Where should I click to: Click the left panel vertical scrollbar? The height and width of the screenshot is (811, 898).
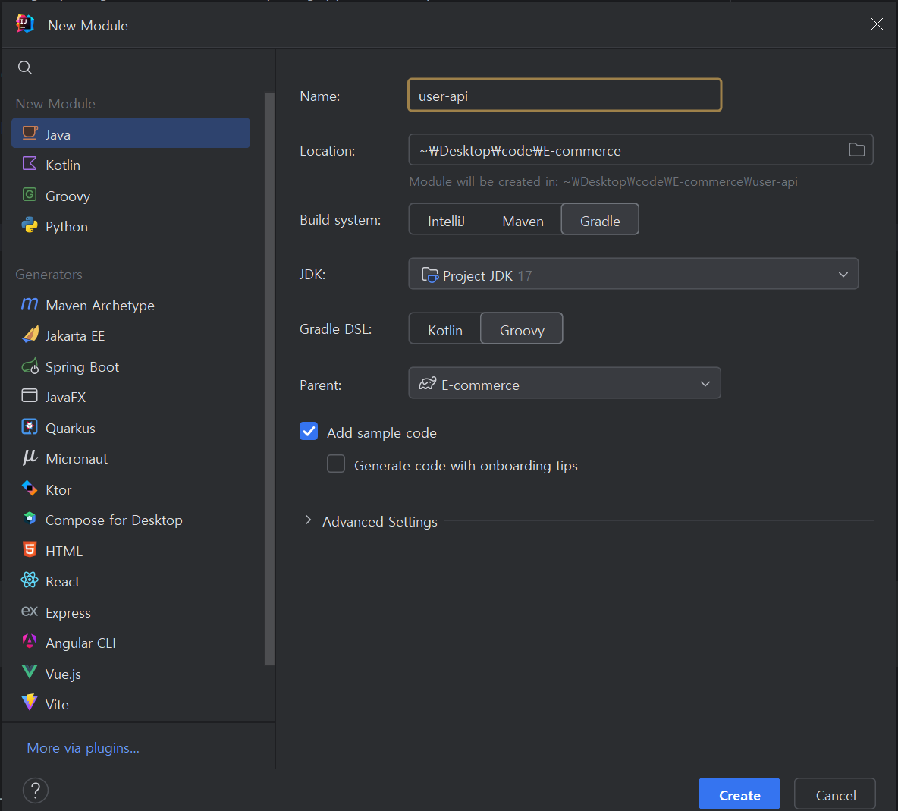270,378
